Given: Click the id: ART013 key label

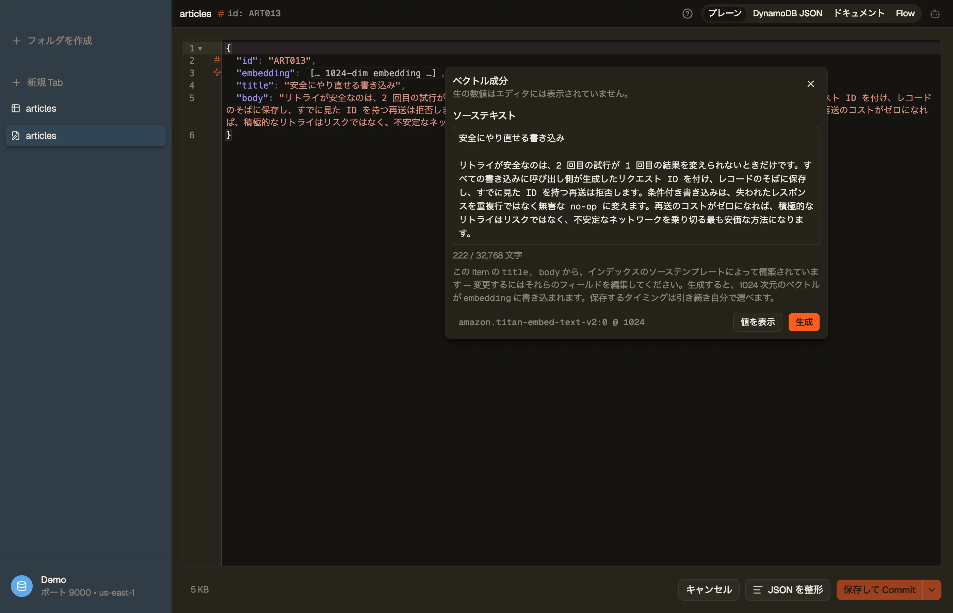Looking at the screenshot, I should point(254,14).
